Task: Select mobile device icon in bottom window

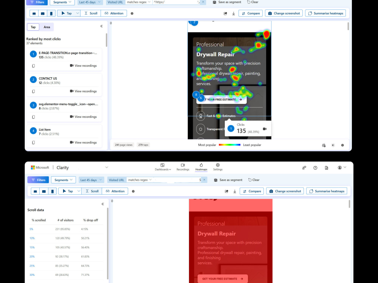Action: coord(52,191)
